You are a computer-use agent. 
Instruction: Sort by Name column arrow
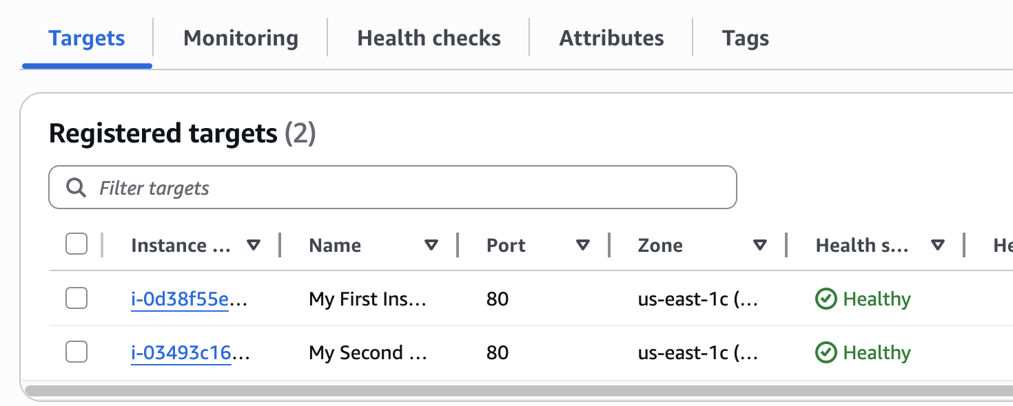(431, 245)
